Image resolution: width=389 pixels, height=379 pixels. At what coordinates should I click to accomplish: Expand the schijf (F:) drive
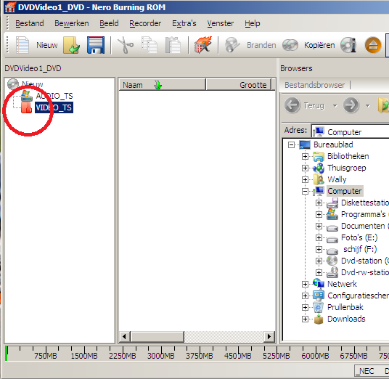pyautogui.click(x=319, y=249)
